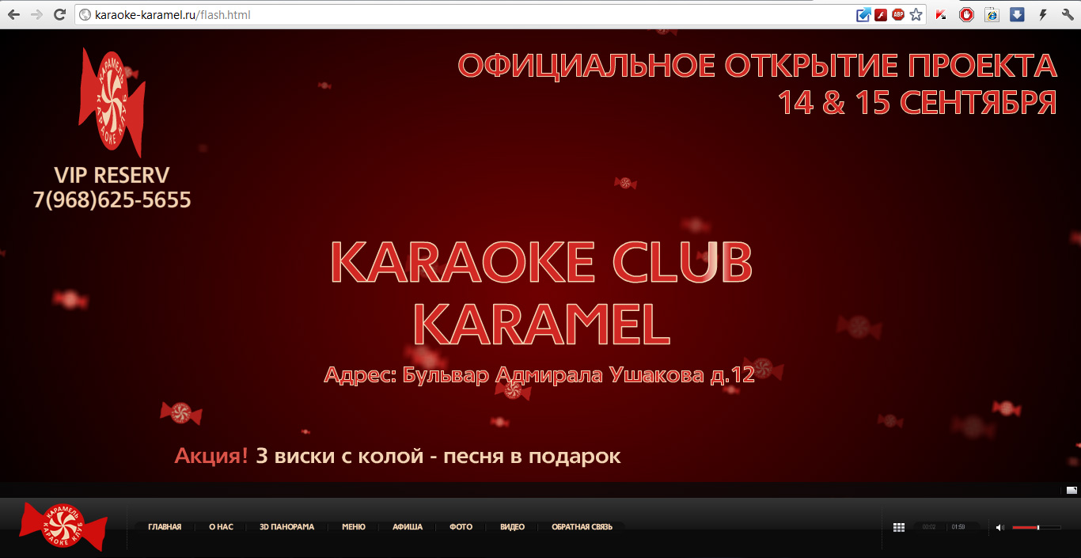Click the Karamel candy logo at top left
Viewport: 1081px width, 558px height.
(111, 95)
